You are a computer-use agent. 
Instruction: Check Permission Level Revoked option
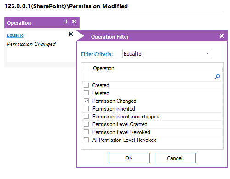pyautogui.click(x=86, y=132)
